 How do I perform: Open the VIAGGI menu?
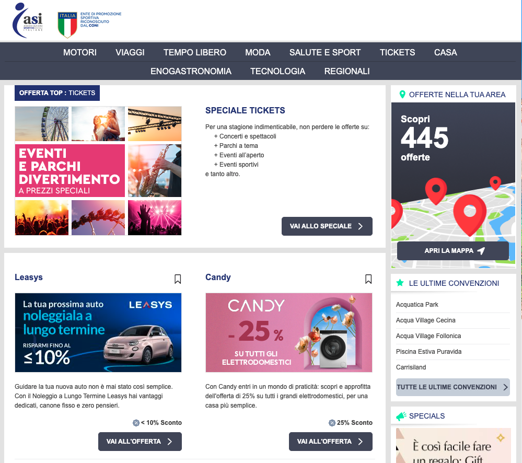tap(130, 52)
